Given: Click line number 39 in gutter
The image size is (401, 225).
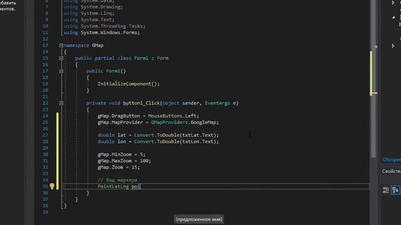Looking at the screenshot, I should (x=45, y=212).
